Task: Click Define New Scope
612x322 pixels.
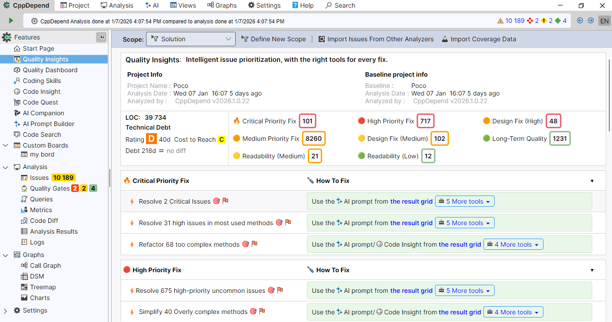Action: tap(273, 39)
